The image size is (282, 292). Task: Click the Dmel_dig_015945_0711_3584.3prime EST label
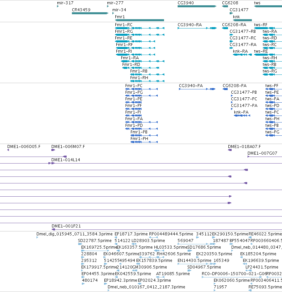coord(74,234)
